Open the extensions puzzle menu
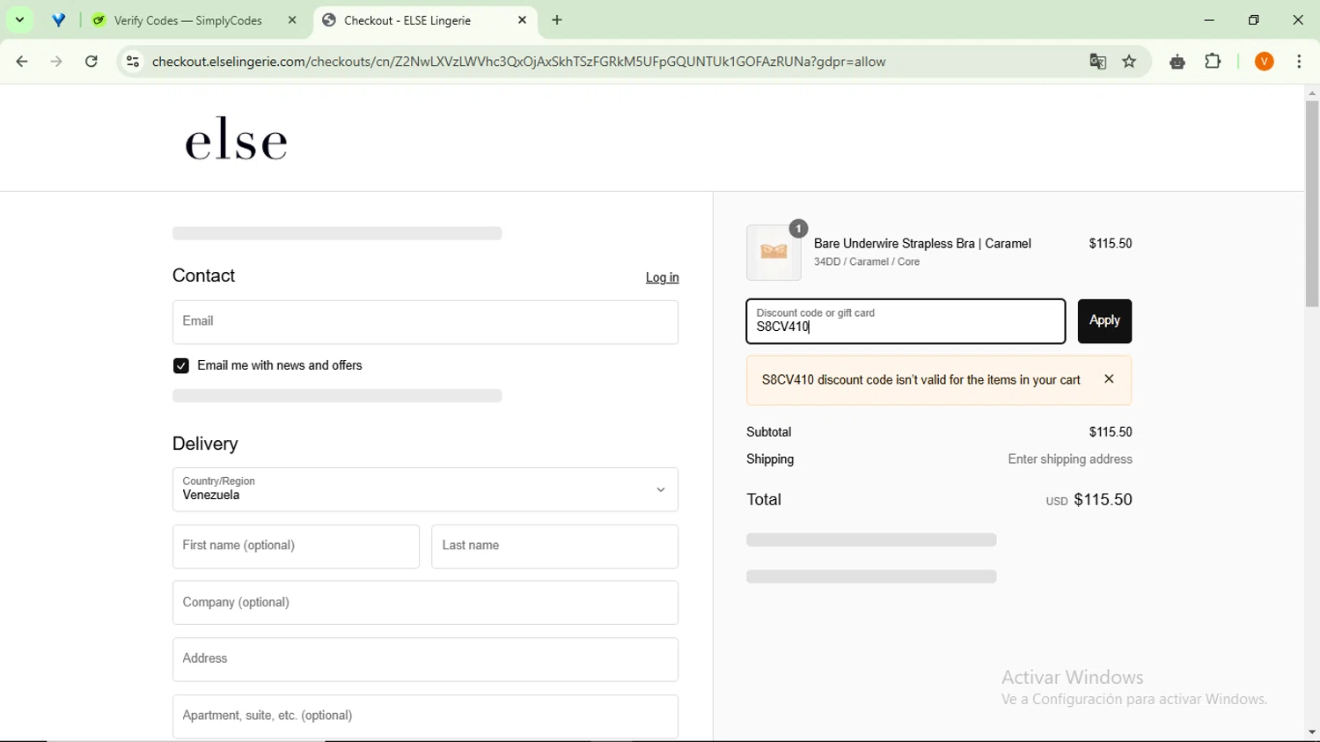Screen dimensions: 1320x742 [x=1214, y=62]
